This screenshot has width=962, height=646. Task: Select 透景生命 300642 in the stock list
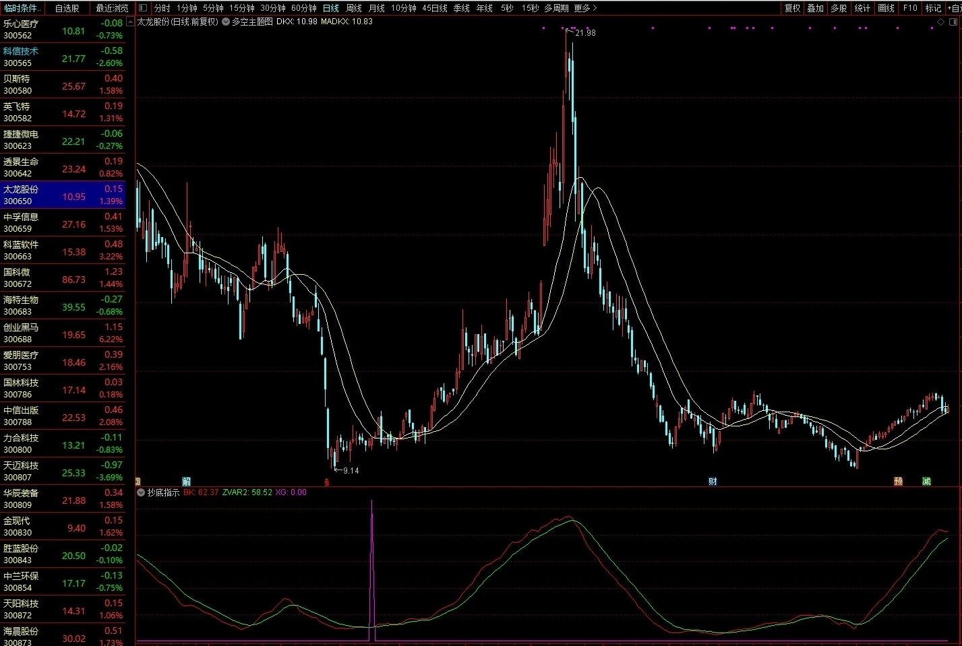point(63,167)
